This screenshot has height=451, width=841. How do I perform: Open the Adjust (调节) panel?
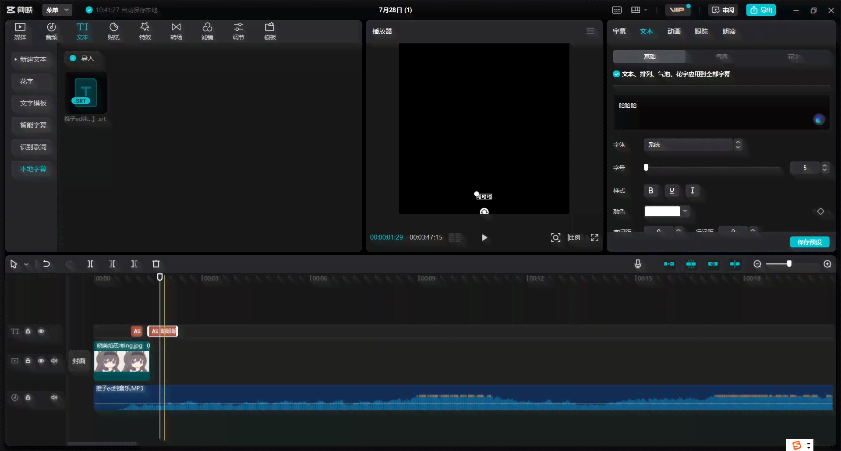point(238,31)
